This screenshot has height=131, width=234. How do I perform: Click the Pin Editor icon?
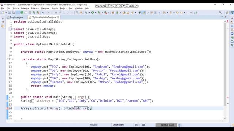(x=196, y=13)
